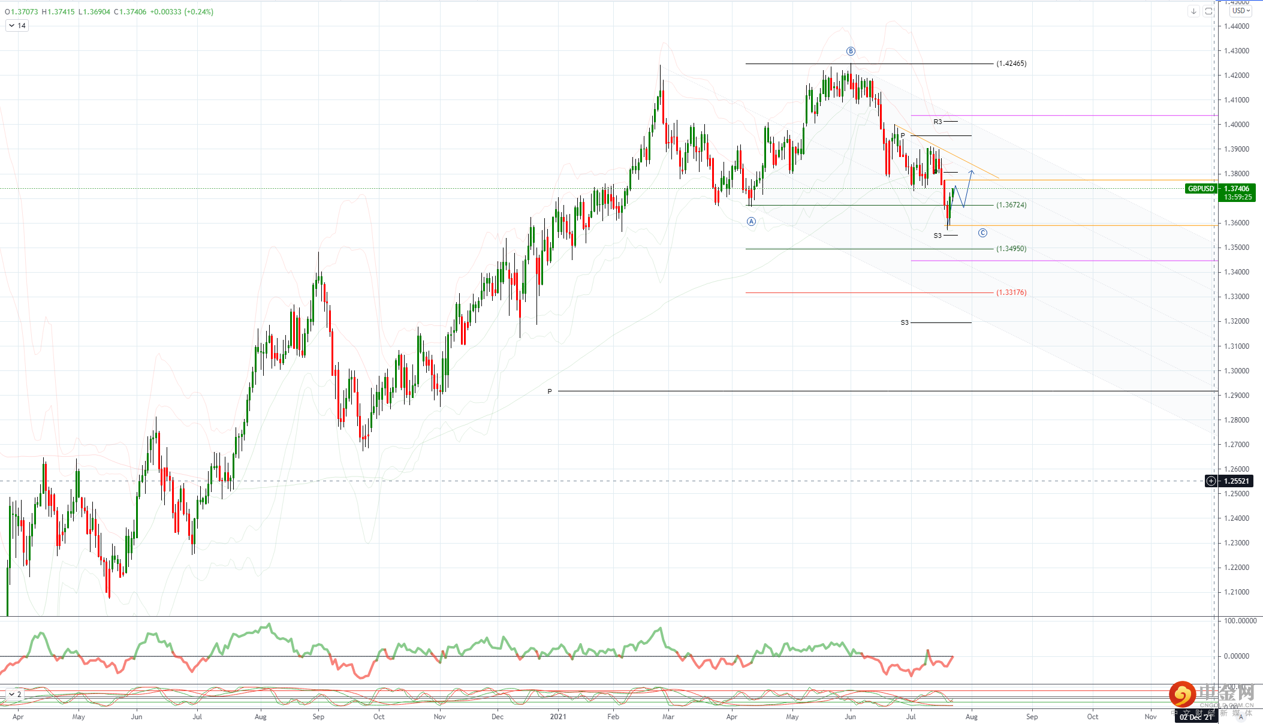This screenshot has height=724, width=1263.
Task: Click the move pane down arrow button
Action: (1193, 11)
